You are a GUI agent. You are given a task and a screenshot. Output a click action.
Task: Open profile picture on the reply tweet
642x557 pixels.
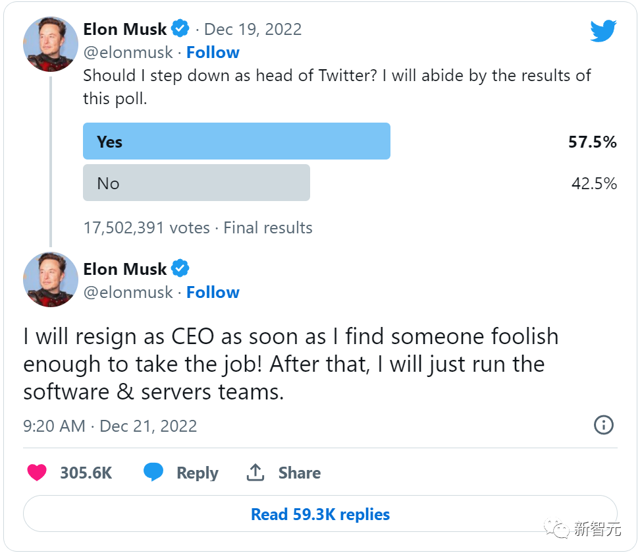[x=51, y=279]
